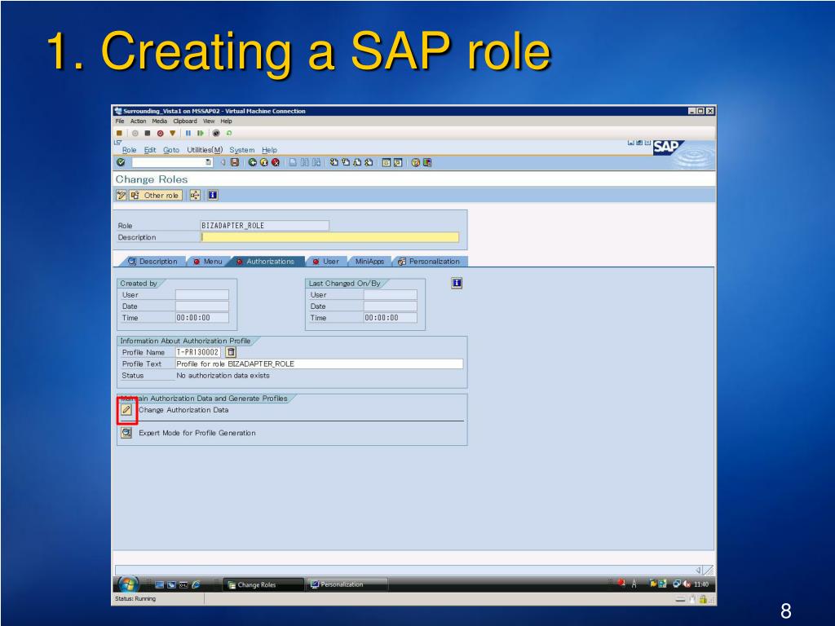Click the yellow role Description input field
This screenshot has height=626, width=835.
click(x=329, y=237)
